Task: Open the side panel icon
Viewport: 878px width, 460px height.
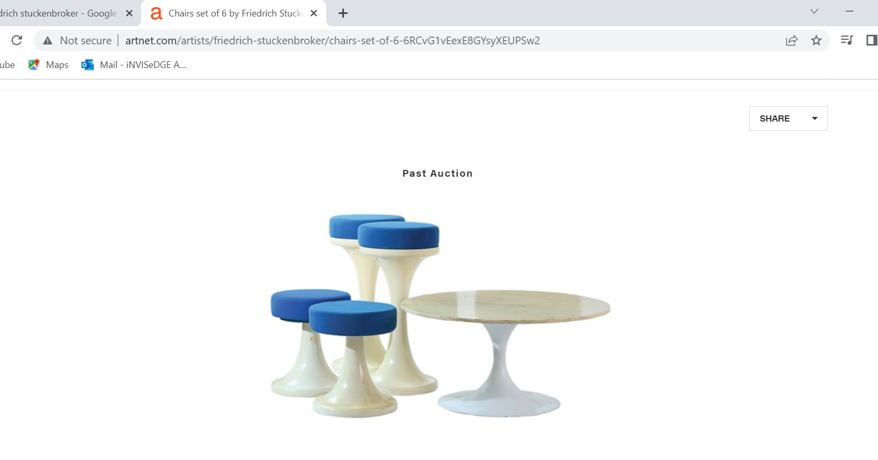Action: point(871,40)
